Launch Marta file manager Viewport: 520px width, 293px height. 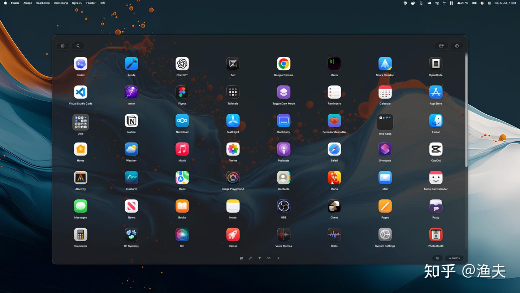334,178
